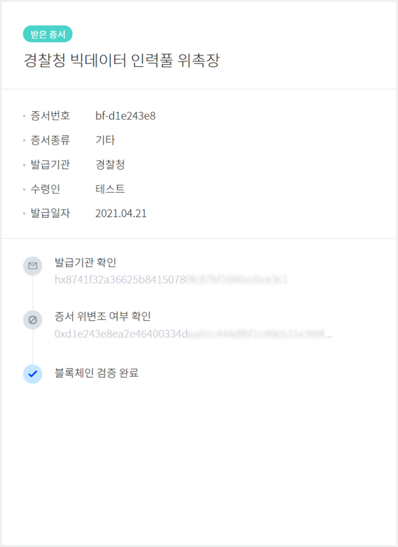
Task: Click the 발급기관 확인 step label
Action: coord(85,263)
